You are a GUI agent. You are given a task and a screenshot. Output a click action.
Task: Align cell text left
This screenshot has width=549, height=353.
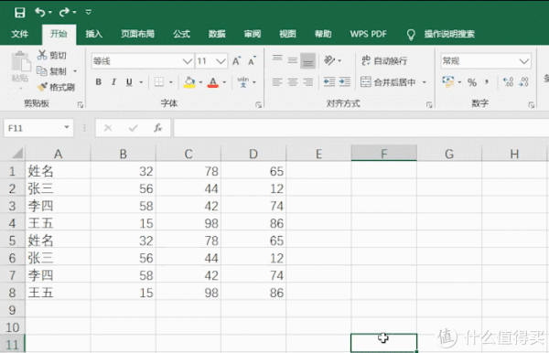277,82
